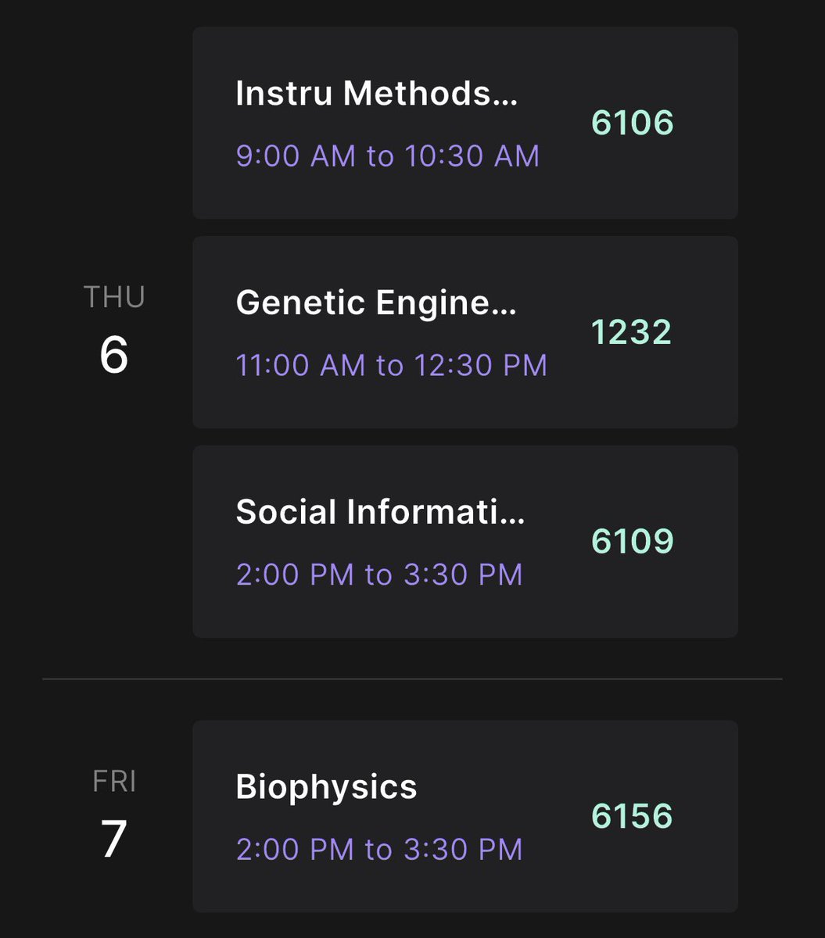Select room number 6156
825x938 pixels.
coord(632,816)
